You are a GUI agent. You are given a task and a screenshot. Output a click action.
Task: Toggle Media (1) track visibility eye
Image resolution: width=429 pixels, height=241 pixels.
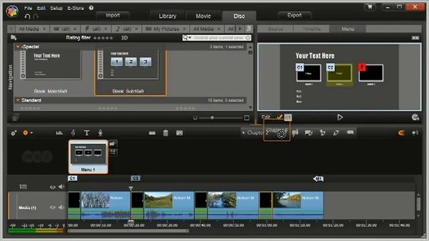coord(52,208)
